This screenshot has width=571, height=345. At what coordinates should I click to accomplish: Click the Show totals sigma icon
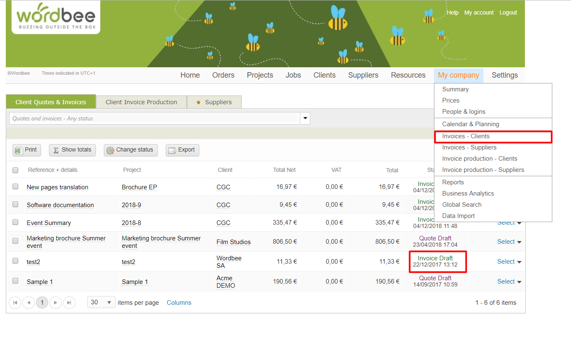(56, 150)
